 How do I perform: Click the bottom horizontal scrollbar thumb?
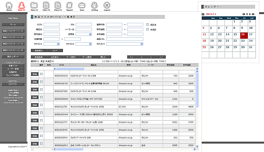(x=69, y=149)
